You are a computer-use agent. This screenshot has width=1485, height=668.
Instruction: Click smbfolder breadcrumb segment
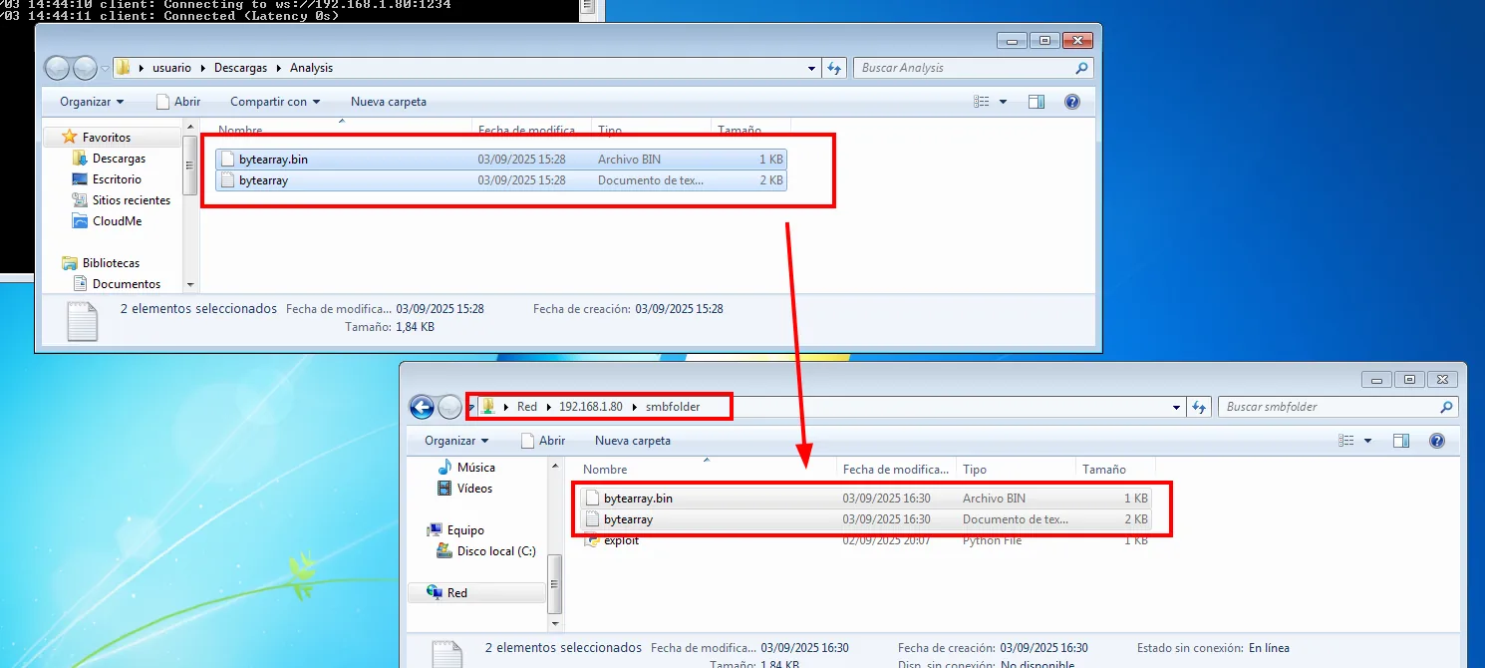coord(673,407)
